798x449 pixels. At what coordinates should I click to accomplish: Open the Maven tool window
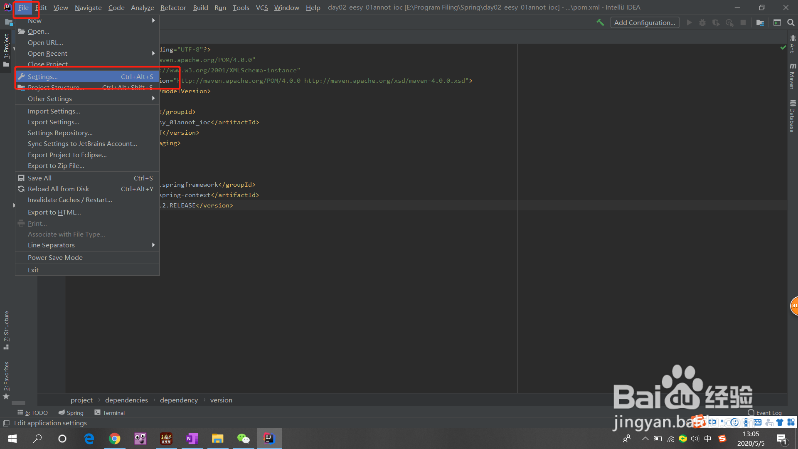[793, 76]
